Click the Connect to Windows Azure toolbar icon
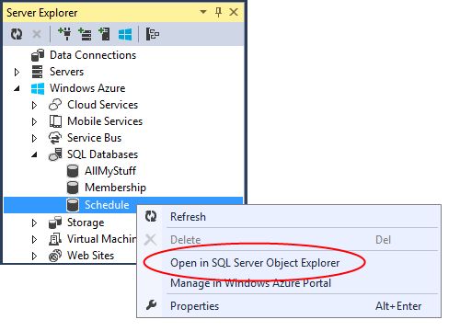This screenshot has height=331, width=460. click(125, 34)
